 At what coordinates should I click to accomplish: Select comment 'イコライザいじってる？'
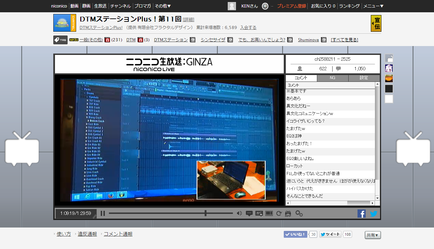330,121
